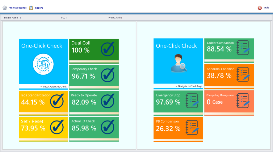Click the Emergency Stop checklist icon
The image size is (273, 152).
click(x=192, y=101)
